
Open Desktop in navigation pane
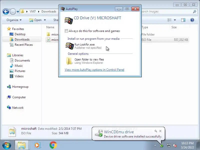point(20,34)
